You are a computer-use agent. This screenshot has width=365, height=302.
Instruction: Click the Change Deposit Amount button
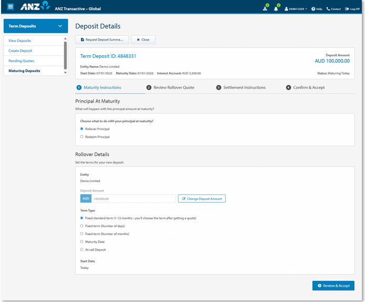(202, 198)
